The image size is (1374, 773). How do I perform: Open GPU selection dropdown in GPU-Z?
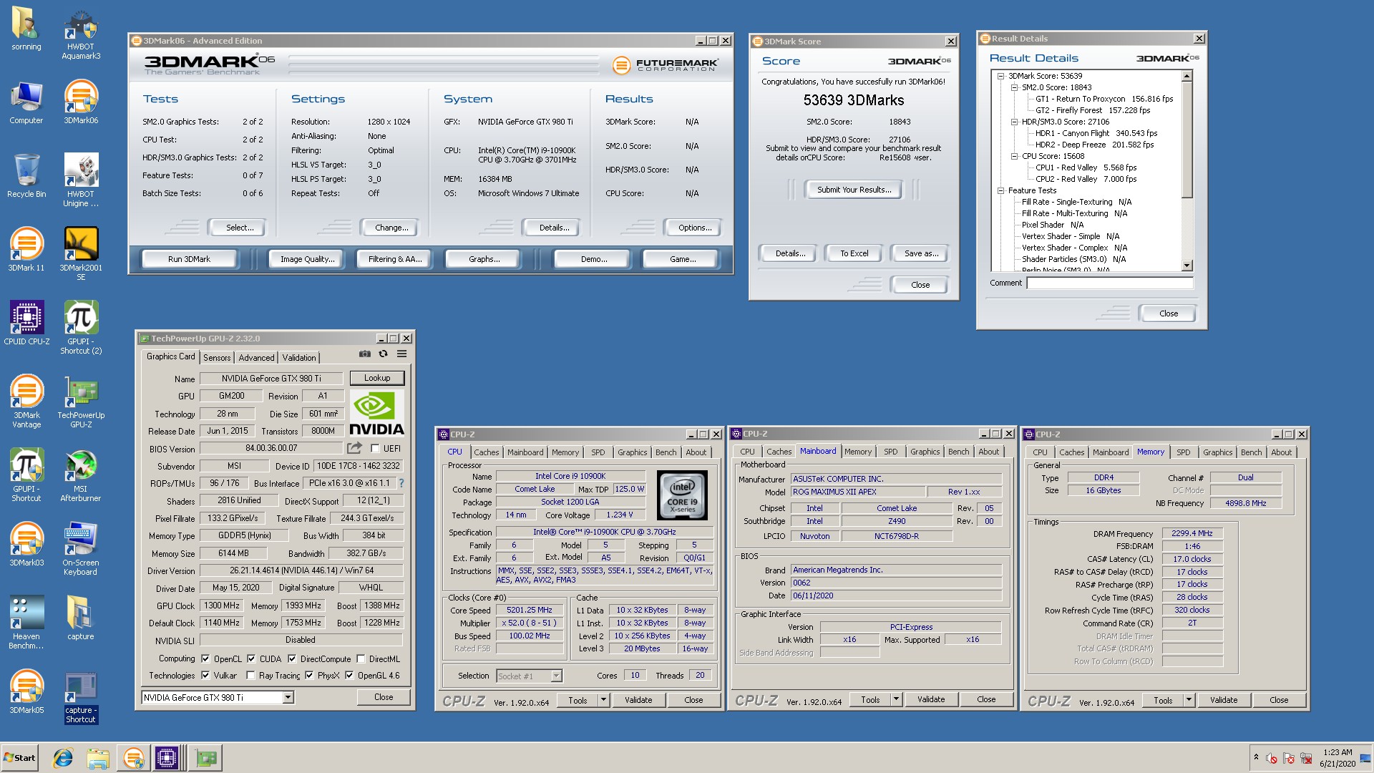(x=288, y=698)
